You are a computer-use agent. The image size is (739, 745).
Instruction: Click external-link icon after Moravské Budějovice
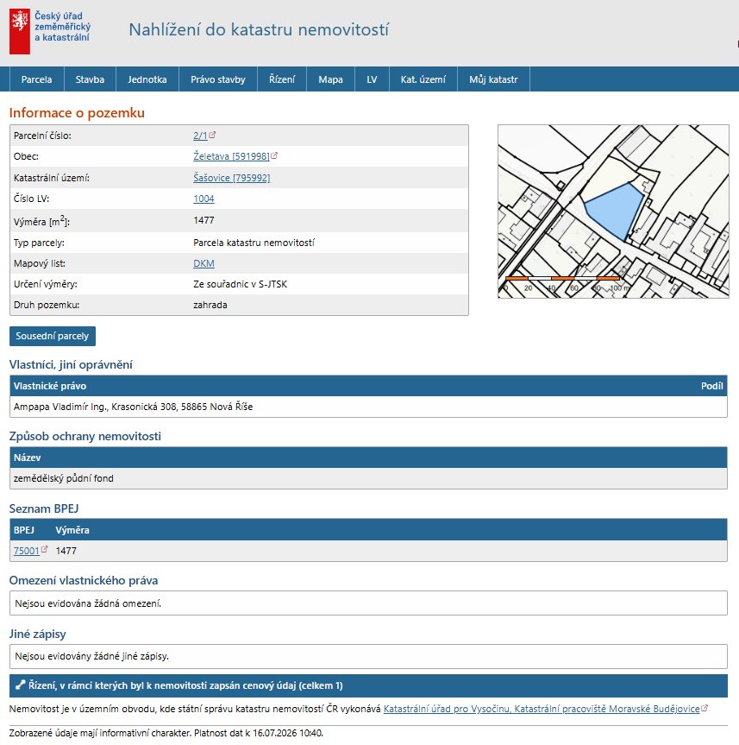(x=705, y=708)
